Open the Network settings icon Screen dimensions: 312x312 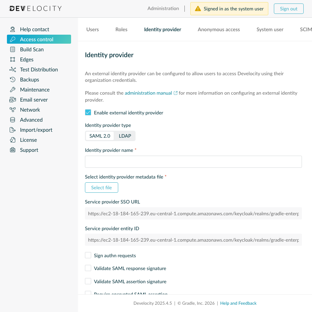point(12,110)
